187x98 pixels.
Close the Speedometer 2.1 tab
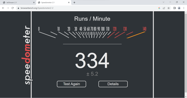pyautogui.click(x=69, y=2)
